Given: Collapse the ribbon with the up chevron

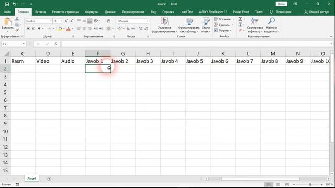Looking at the screenshot, I should click(331, 36).
